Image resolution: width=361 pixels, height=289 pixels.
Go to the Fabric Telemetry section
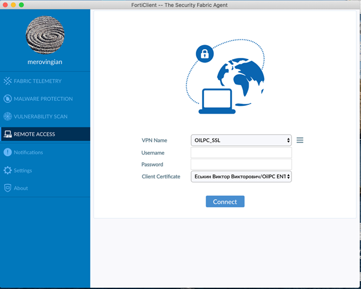[38, 81]
